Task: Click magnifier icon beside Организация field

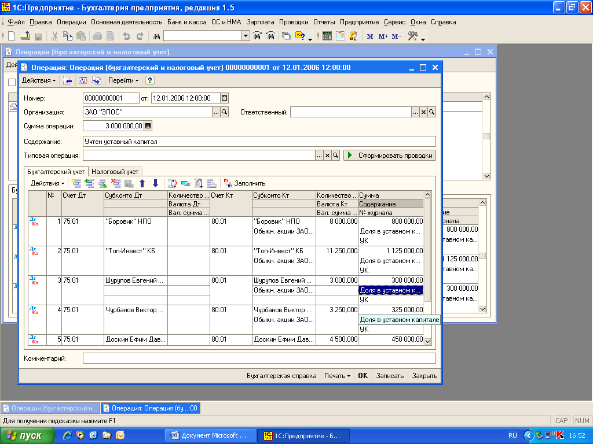Action: point(224,112)
